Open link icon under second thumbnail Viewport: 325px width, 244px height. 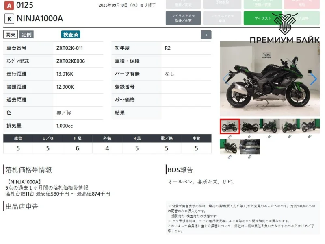pos(249,137)
